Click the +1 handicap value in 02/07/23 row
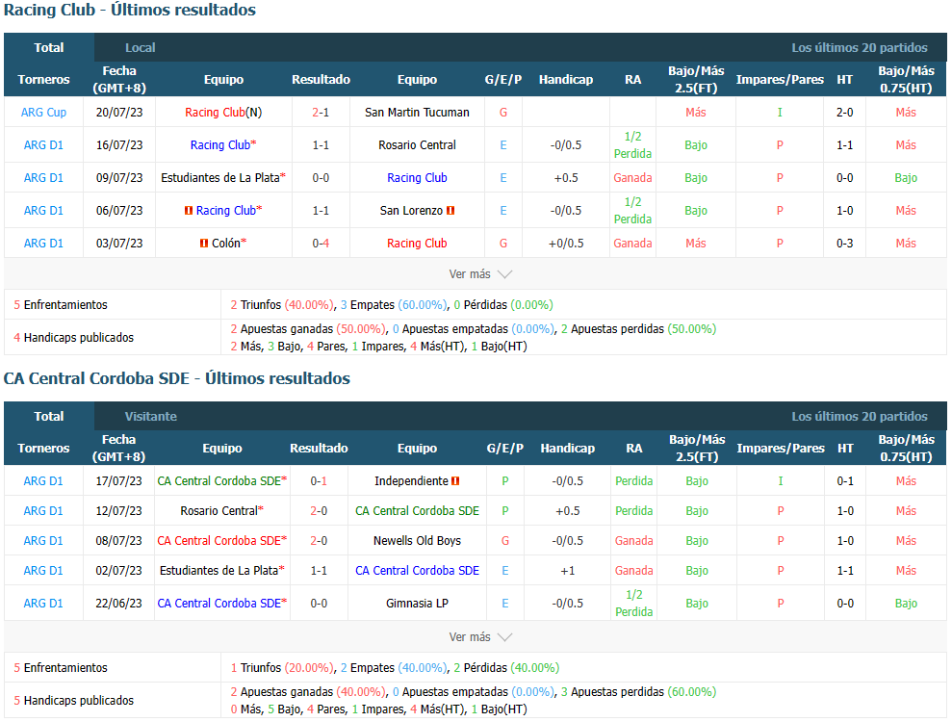This screenshot has height=722, width=952. click(568, 571)
